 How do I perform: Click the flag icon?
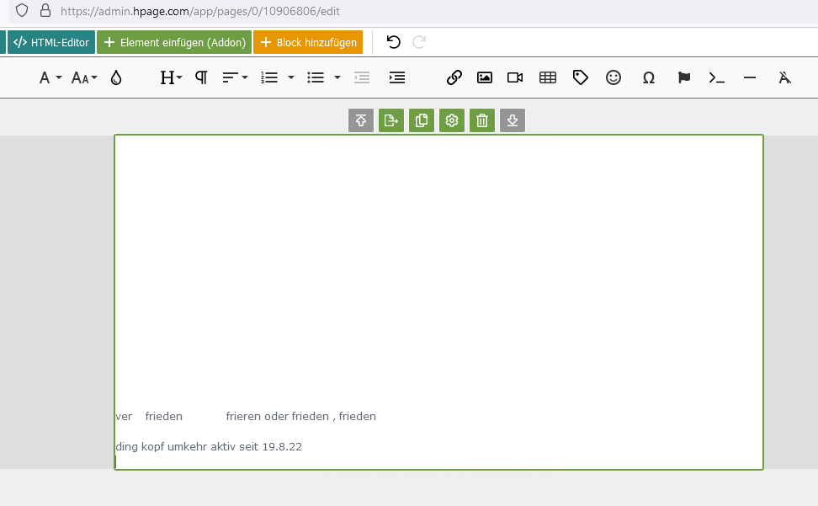tap(684, 77)
